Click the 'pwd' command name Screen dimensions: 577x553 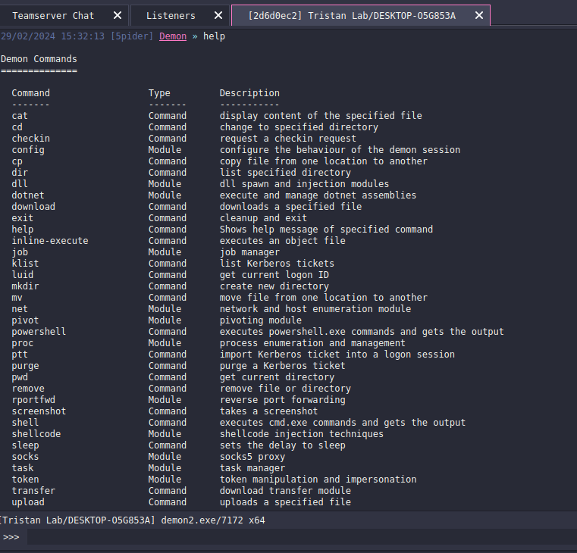[20, 377]
